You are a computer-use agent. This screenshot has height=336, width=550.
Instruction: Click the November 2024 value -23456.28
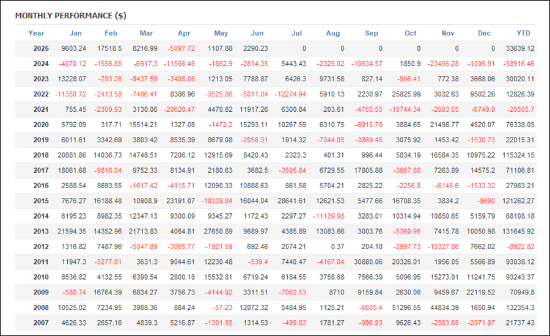pyautogui.click(x=443, y=64)
